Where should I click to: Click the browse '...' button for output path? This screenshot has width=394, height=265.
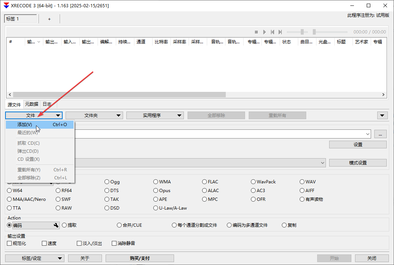pos(380,134)
